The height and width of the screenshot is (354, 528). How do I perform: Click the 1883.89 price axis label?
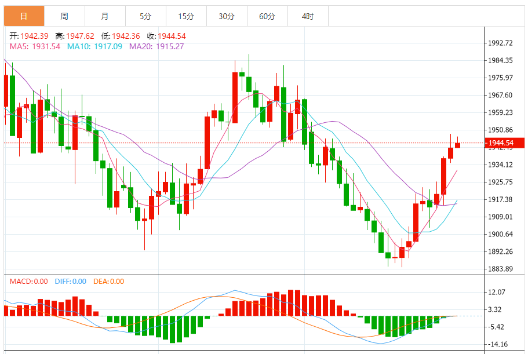(x=500, y=269)
